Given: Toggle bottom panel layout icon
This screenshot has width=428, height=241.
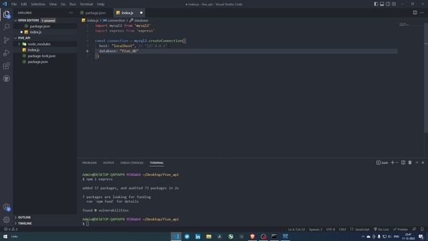Looking at the screenshot, I should 382,4.
